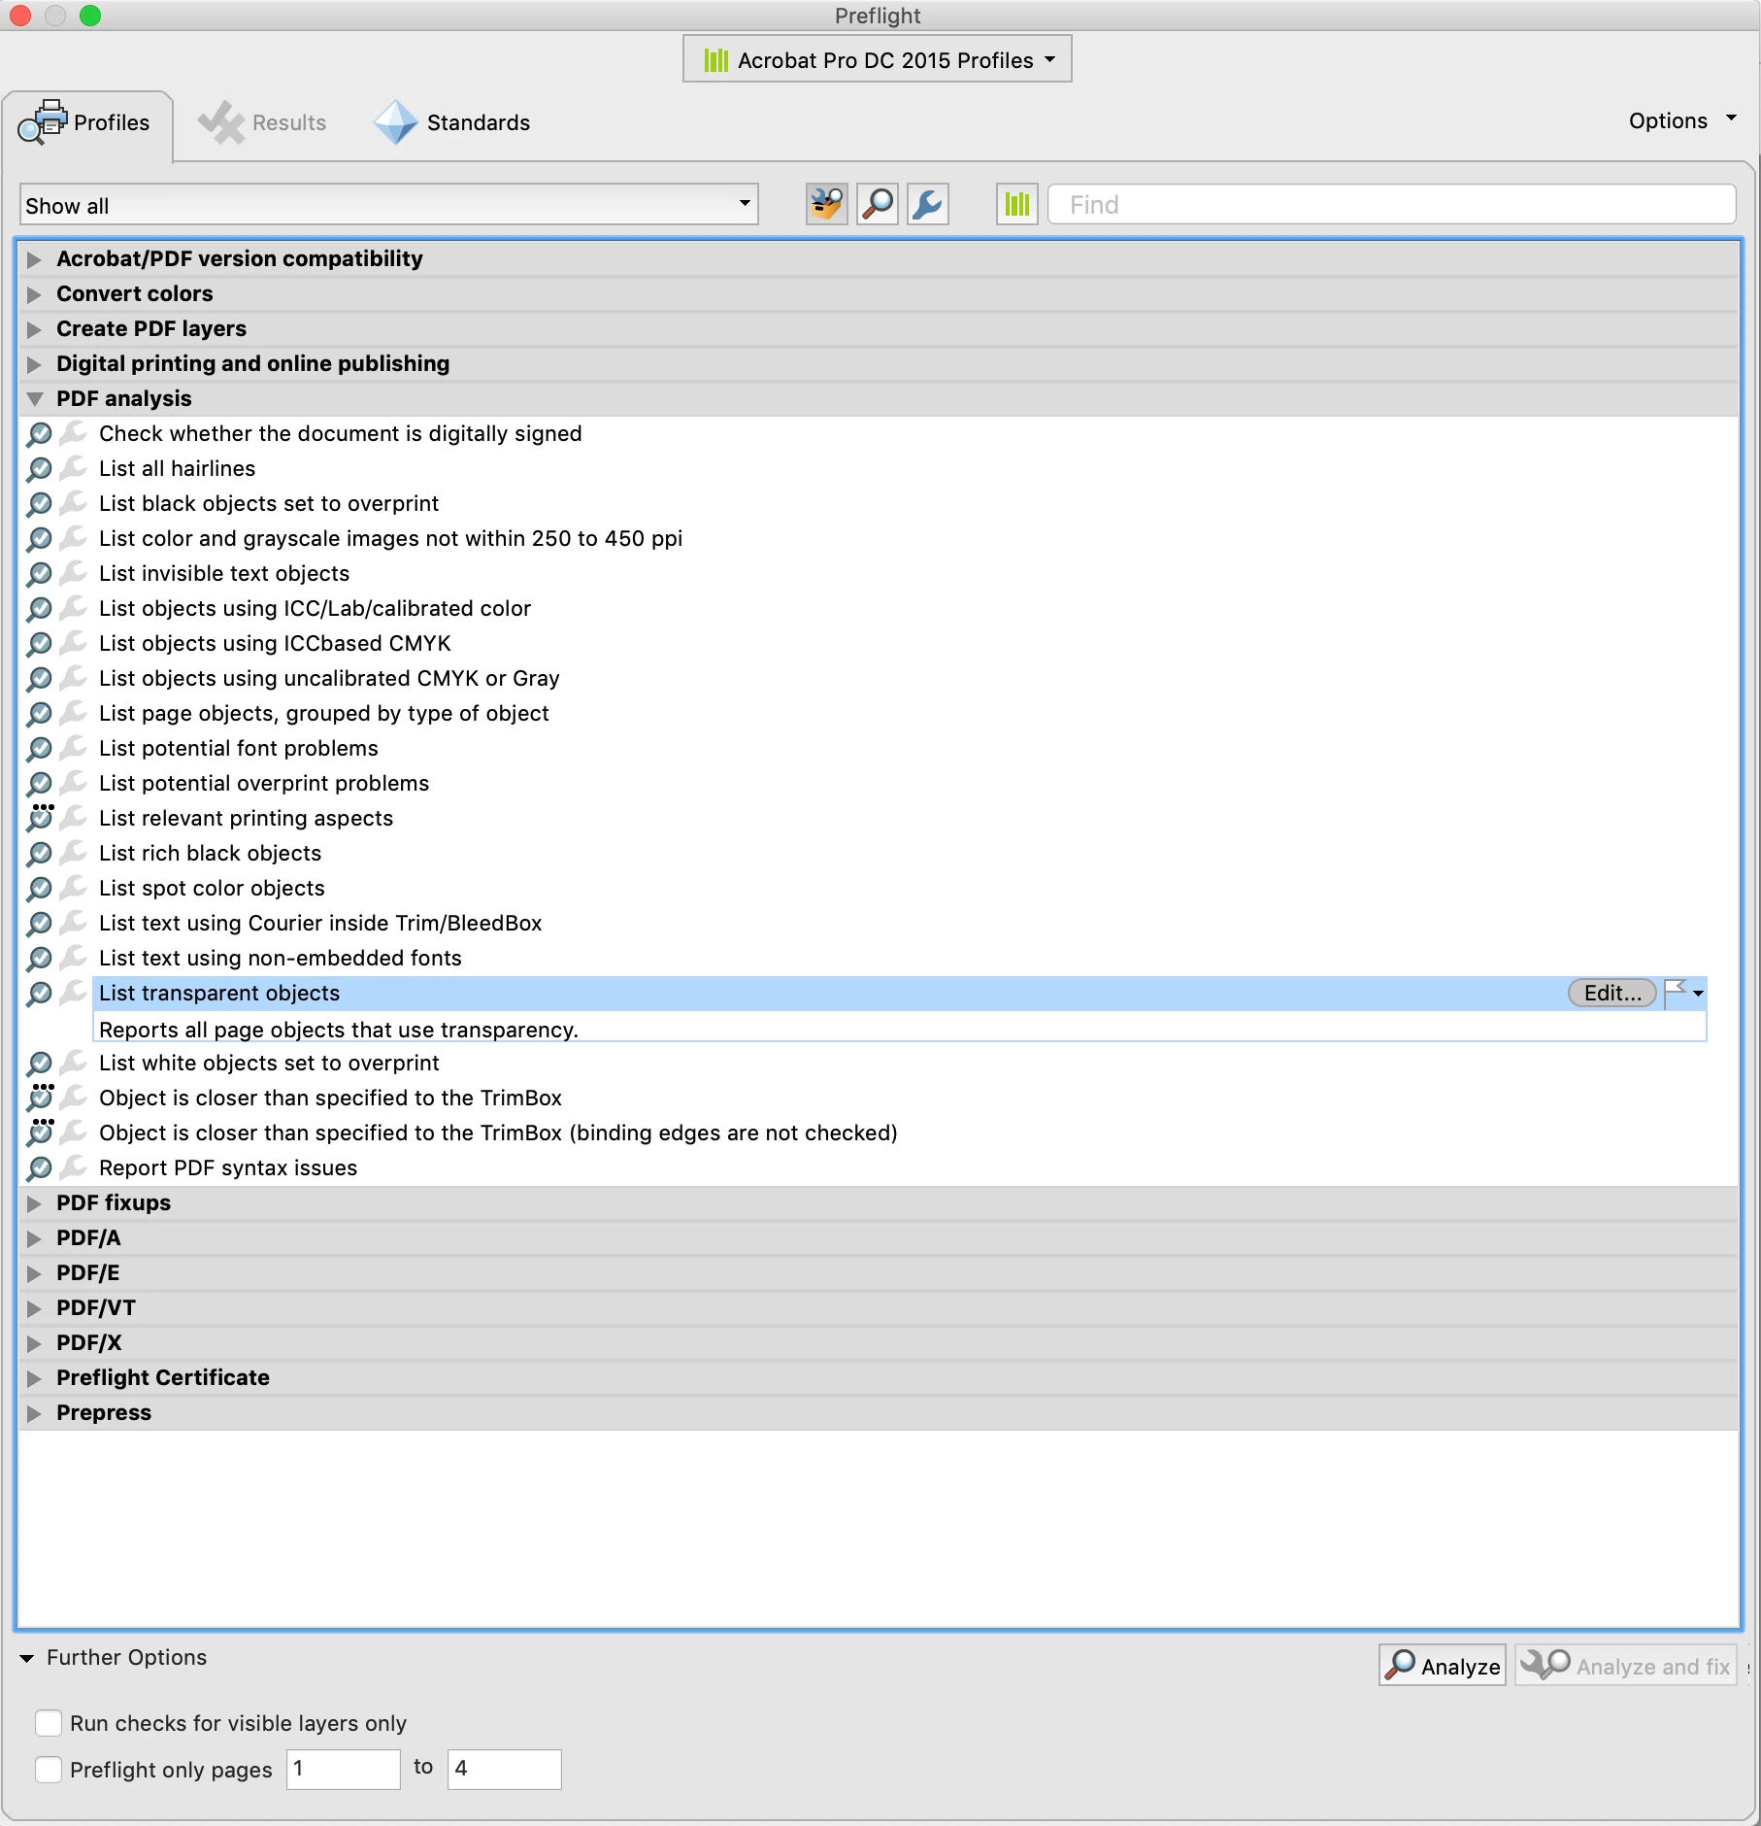Image resolution: width=1761 pixels, height=1826 pixels.
Task: Expand the Prepress group
Action: click(35, 1413)
